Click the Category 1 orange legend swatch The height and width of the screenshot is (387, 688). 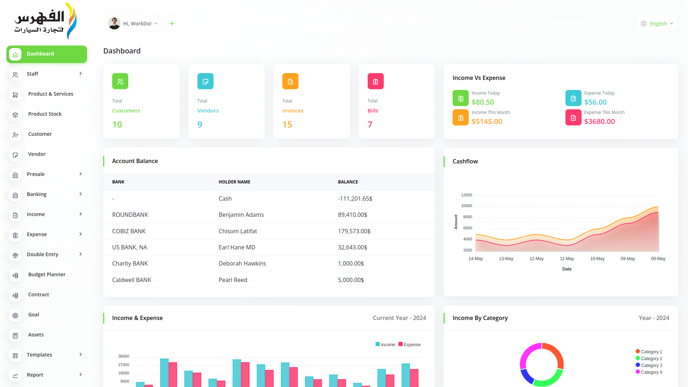pyautogui.click(x=638, y=351)
